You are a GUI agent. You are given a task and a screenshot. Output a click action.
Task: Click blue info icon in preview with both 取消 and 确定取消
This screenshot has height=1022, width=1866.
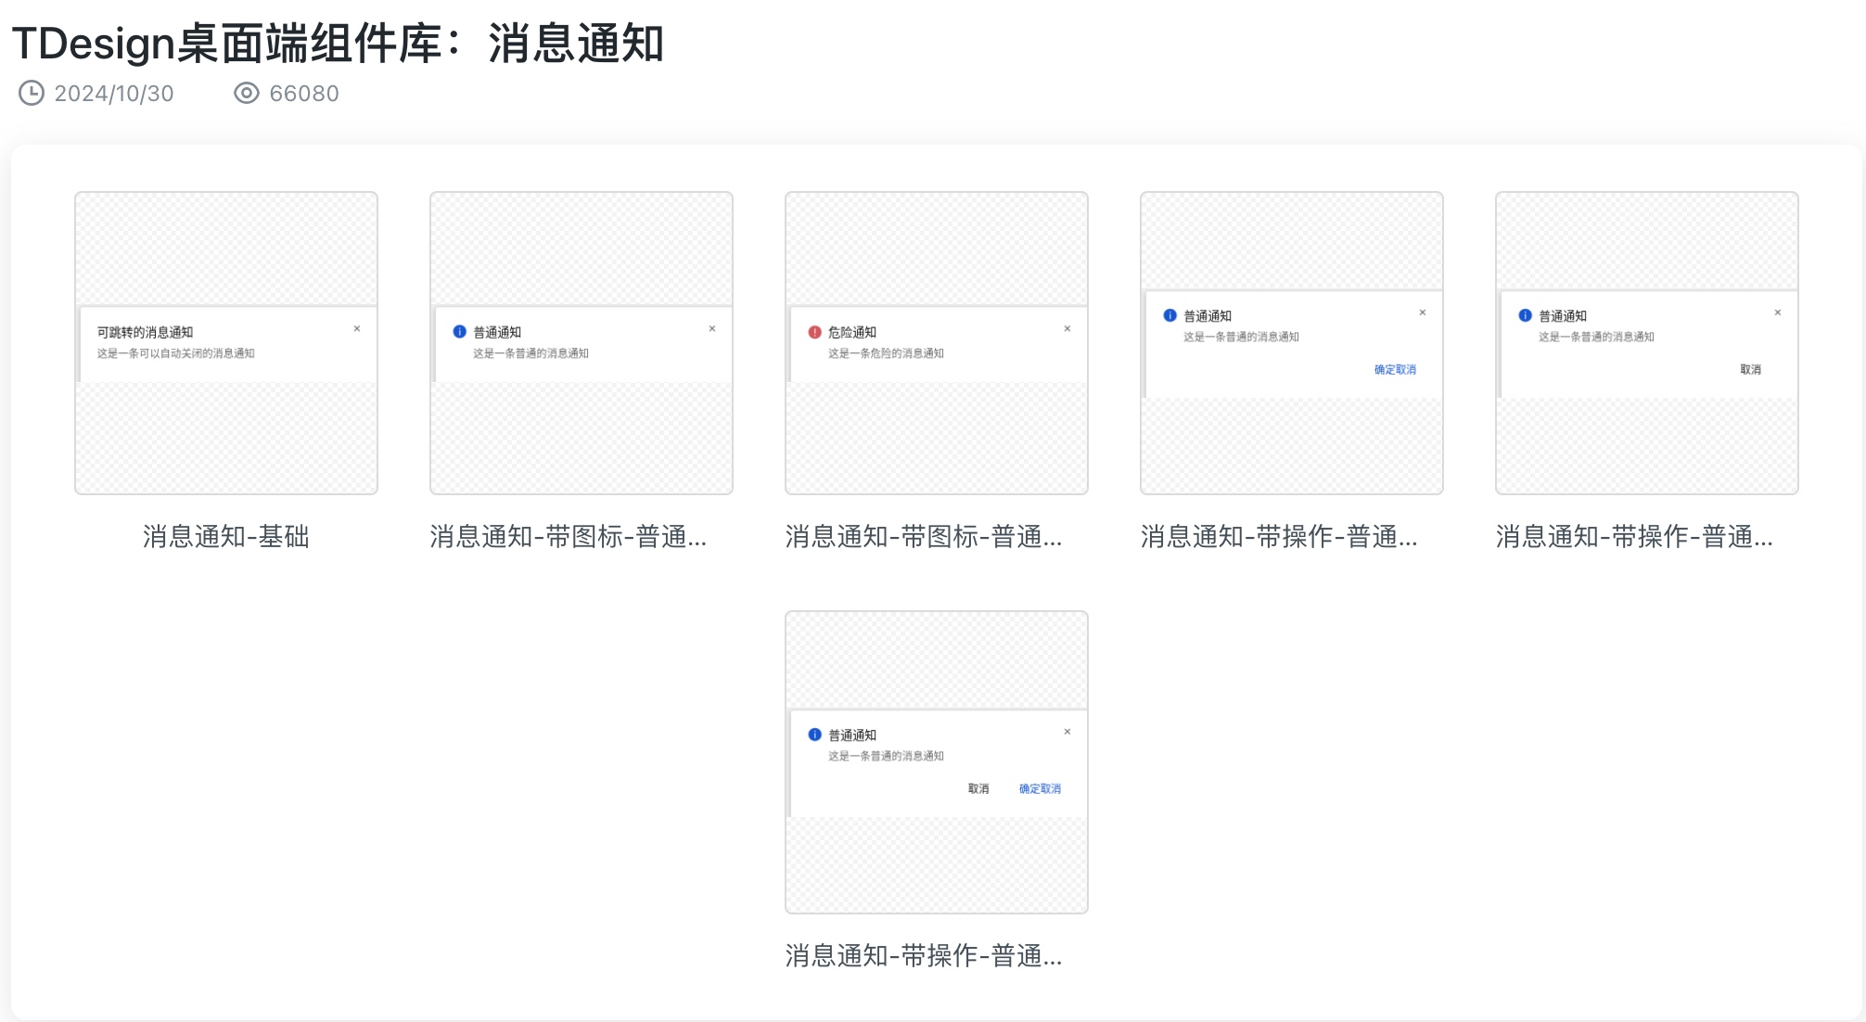tap(814, 735)
